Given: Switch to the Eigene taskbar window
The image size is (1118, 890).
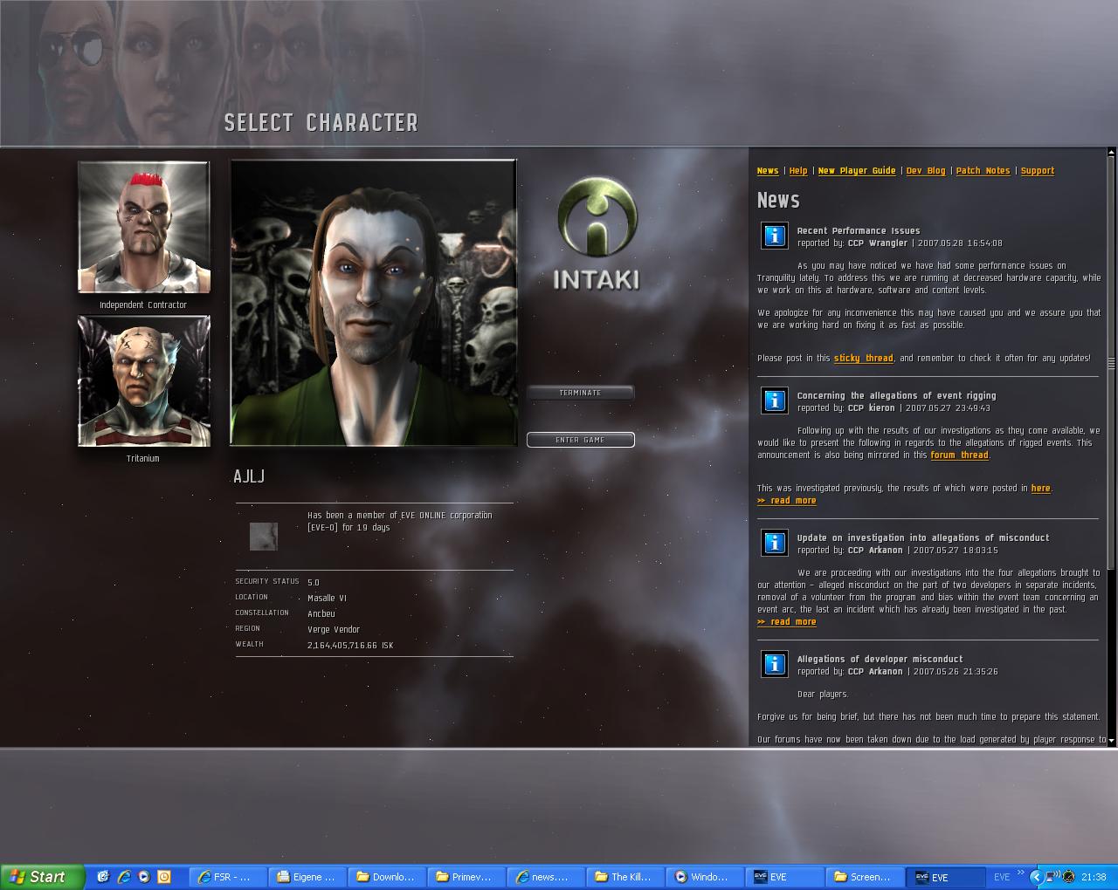Looking at the screenshot, I should coord(309,877).
